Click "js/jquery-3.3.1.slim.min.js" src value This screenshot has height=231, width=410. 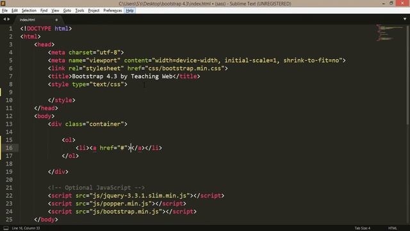click(140, 196)
